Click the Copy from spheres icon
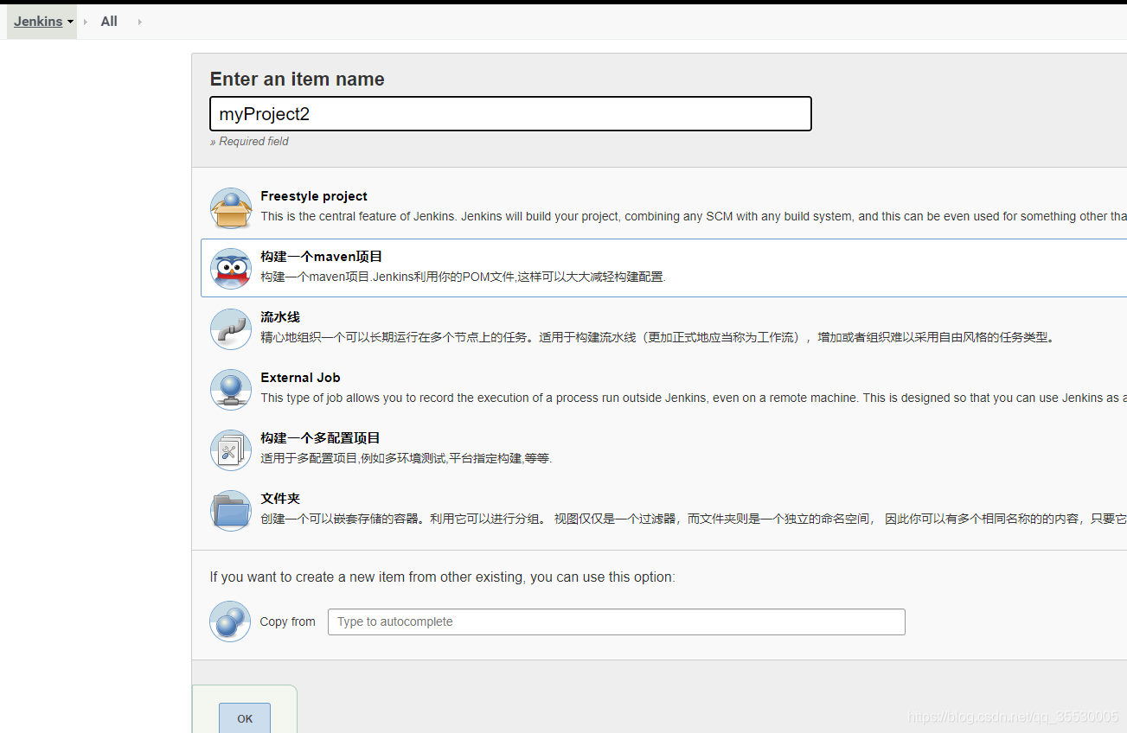 pyautogui.click(x=230, y=621)
